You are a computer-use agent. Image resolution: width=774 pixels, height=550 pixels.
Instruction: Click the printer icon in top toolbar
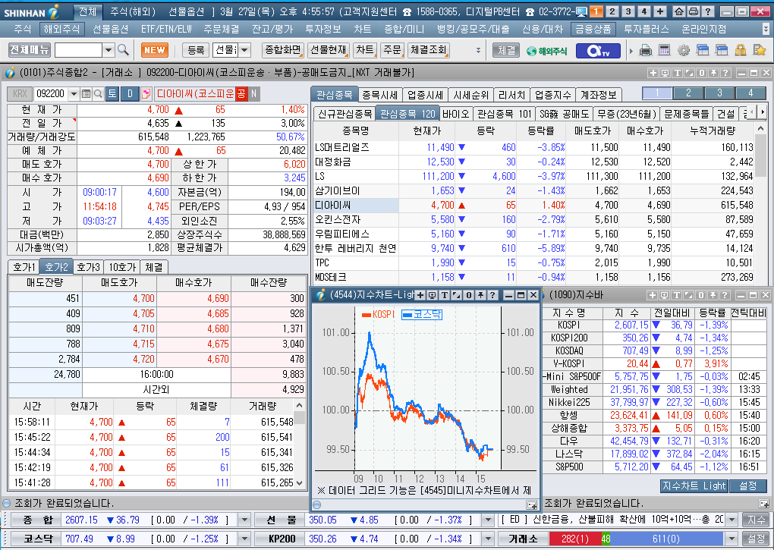tap(645, 50)
